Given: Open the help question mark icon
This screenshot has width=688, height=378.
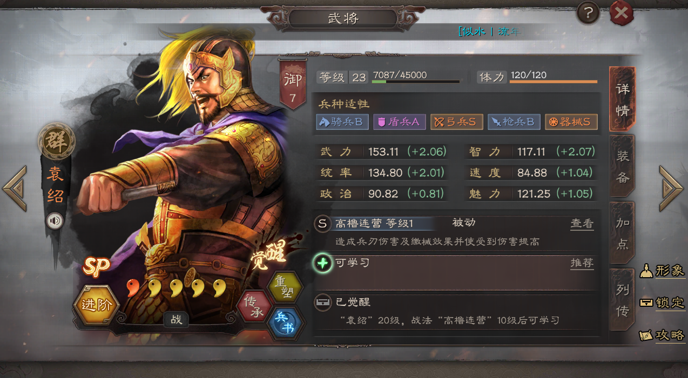Looking at the screenshot, I should (x=588, y=13).
